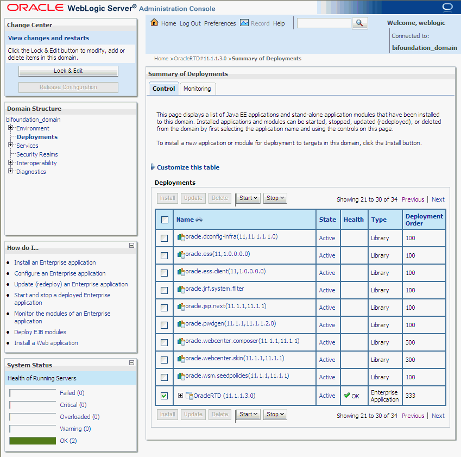Open the Stop button dropdown
The height and width of the screenshot is (457, 461).
click(282, 198)
